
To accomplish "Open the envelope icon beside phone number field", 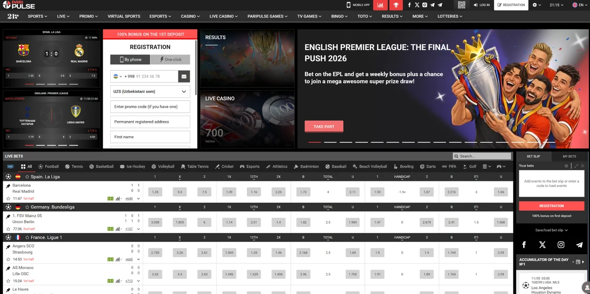I will point(184,76).
